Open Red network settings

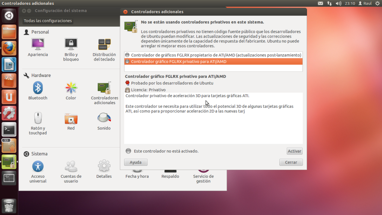[x=71, y=121]
